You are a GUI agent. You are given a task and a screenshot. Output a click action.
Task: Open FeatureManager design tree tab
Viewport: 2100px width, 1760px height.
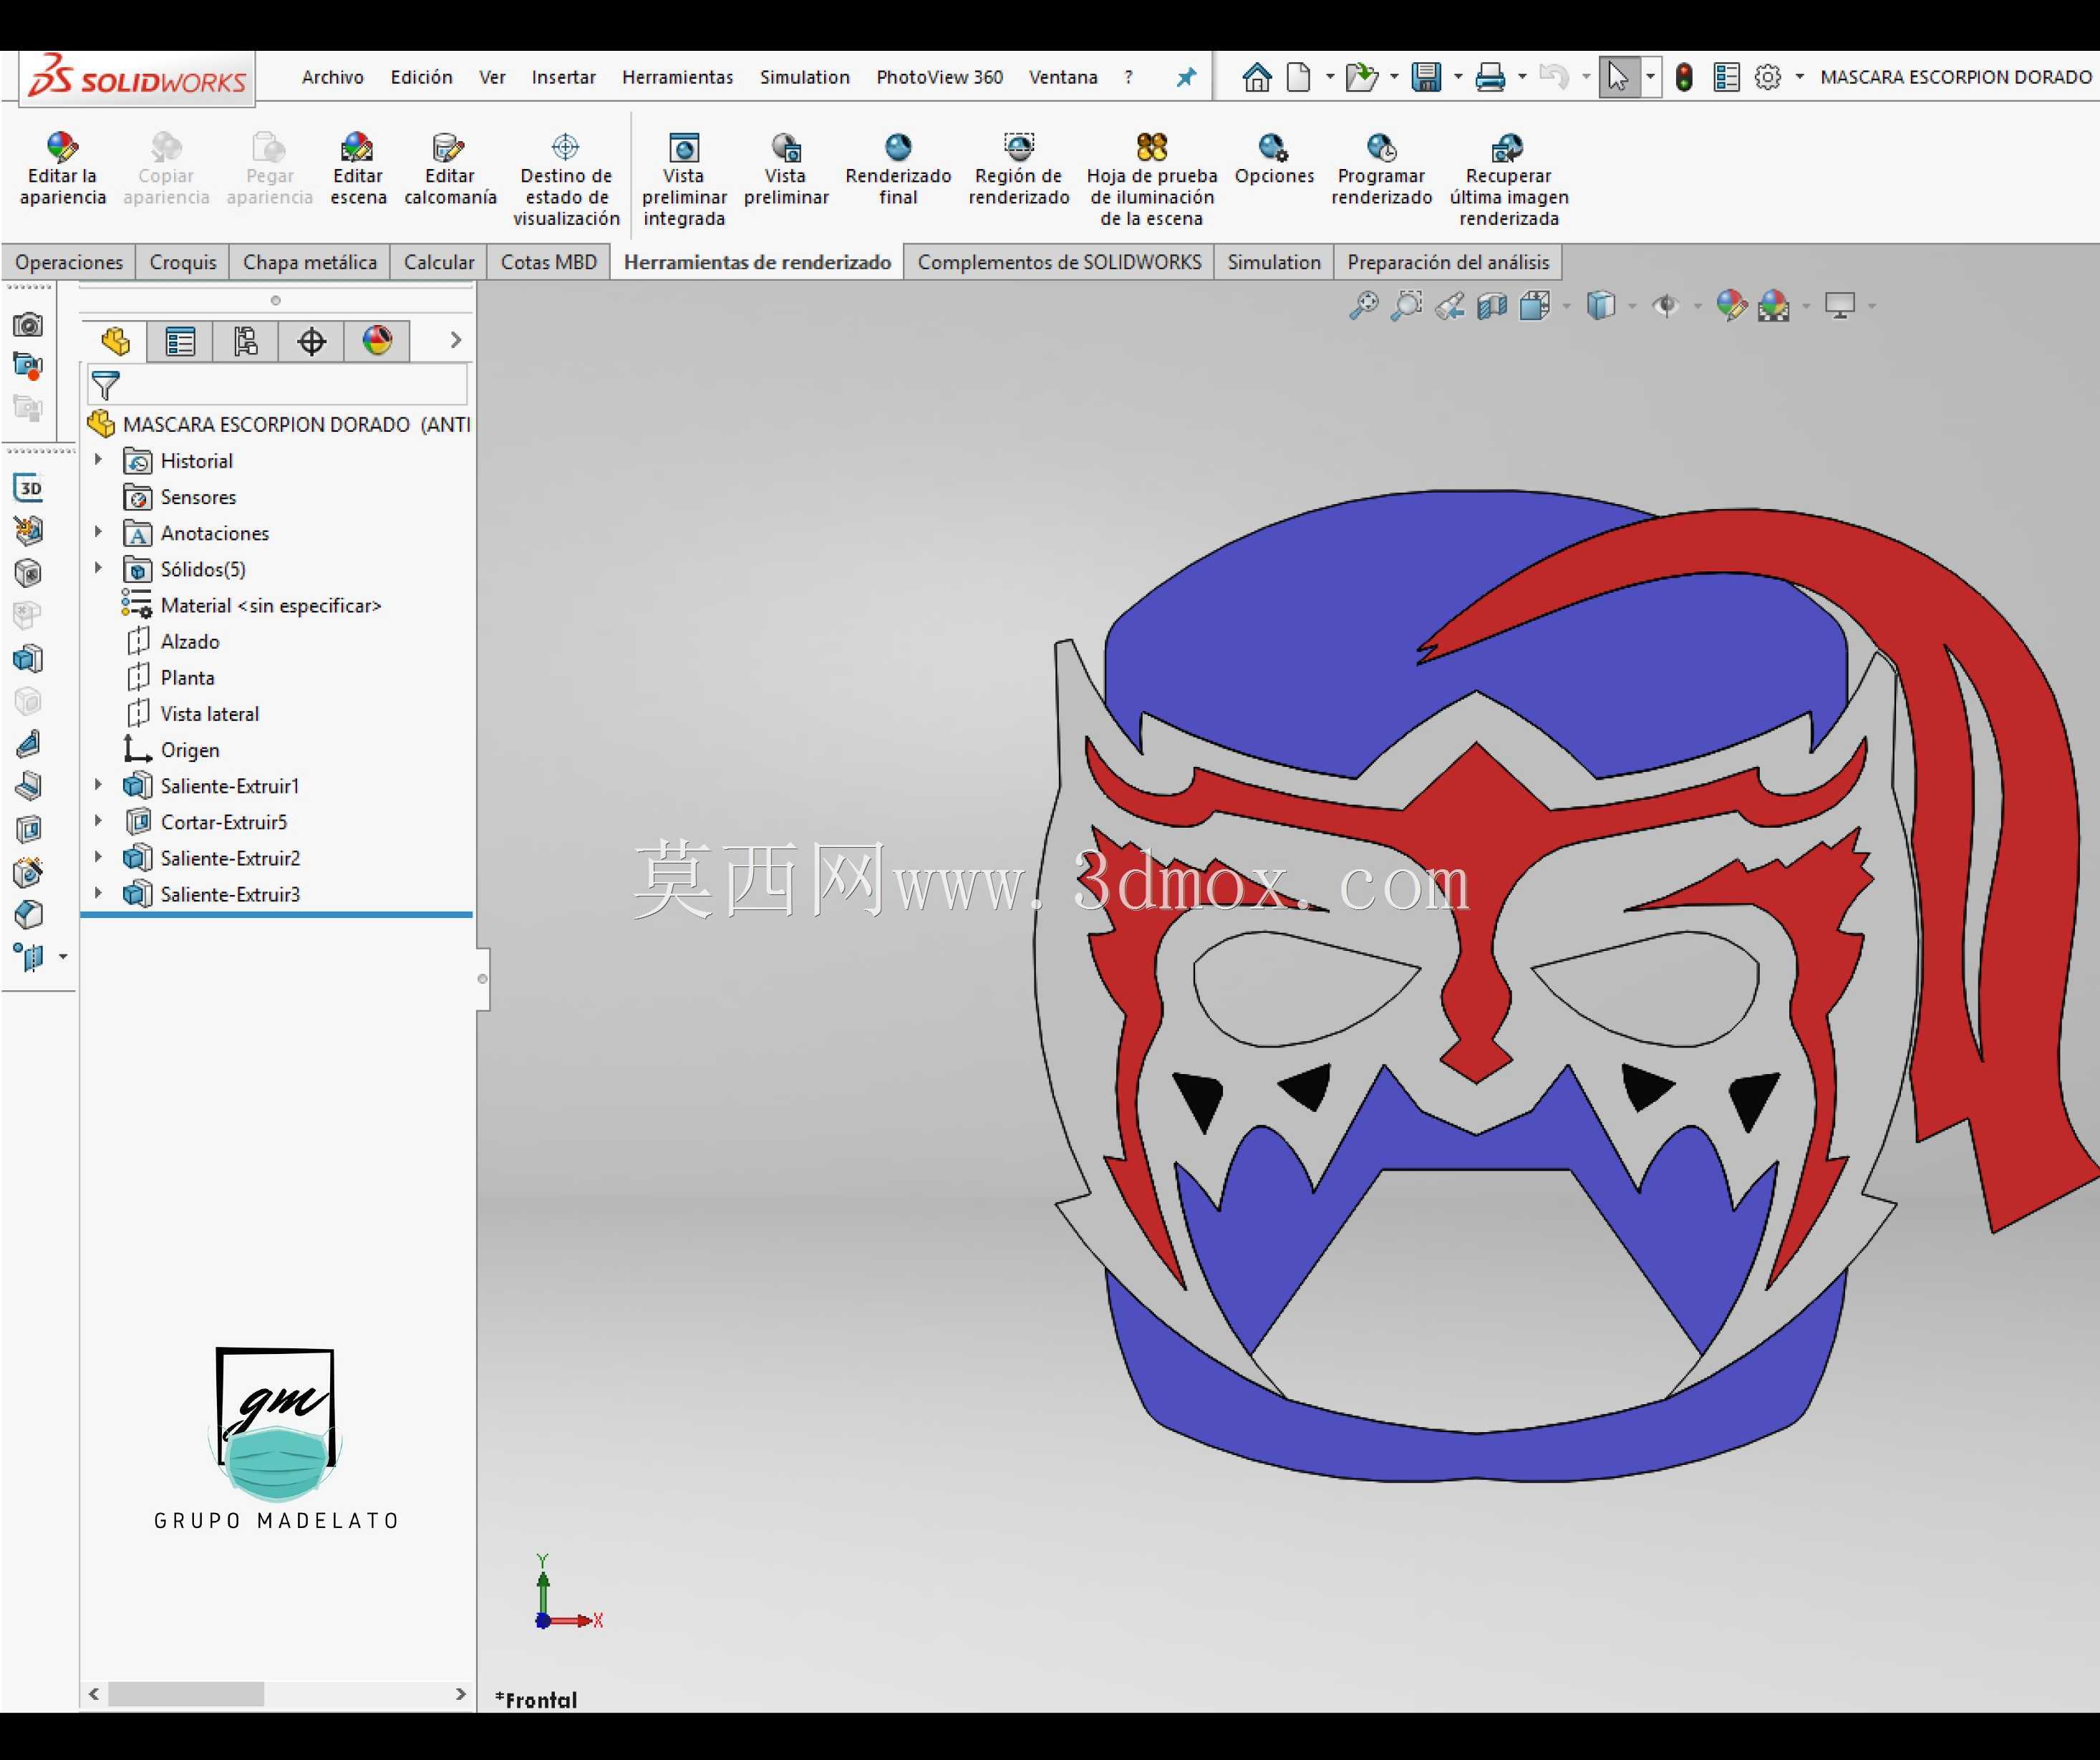pyautogui.click(x=115, y=341)
